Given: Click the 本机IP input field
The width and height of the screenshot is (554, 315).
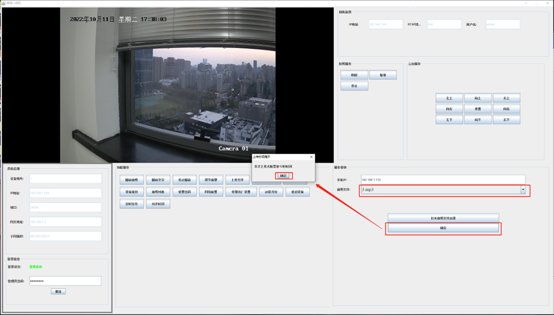Looking at the screenshot, I should point(443,179).
